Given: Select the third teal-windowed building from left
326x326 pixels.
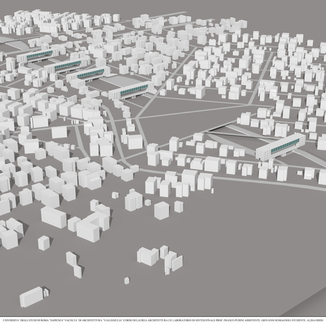Looking at the screenshot, I should coord(89,74).
